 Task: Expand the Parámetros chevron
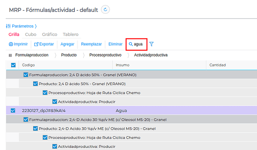[x=36, y=26]
